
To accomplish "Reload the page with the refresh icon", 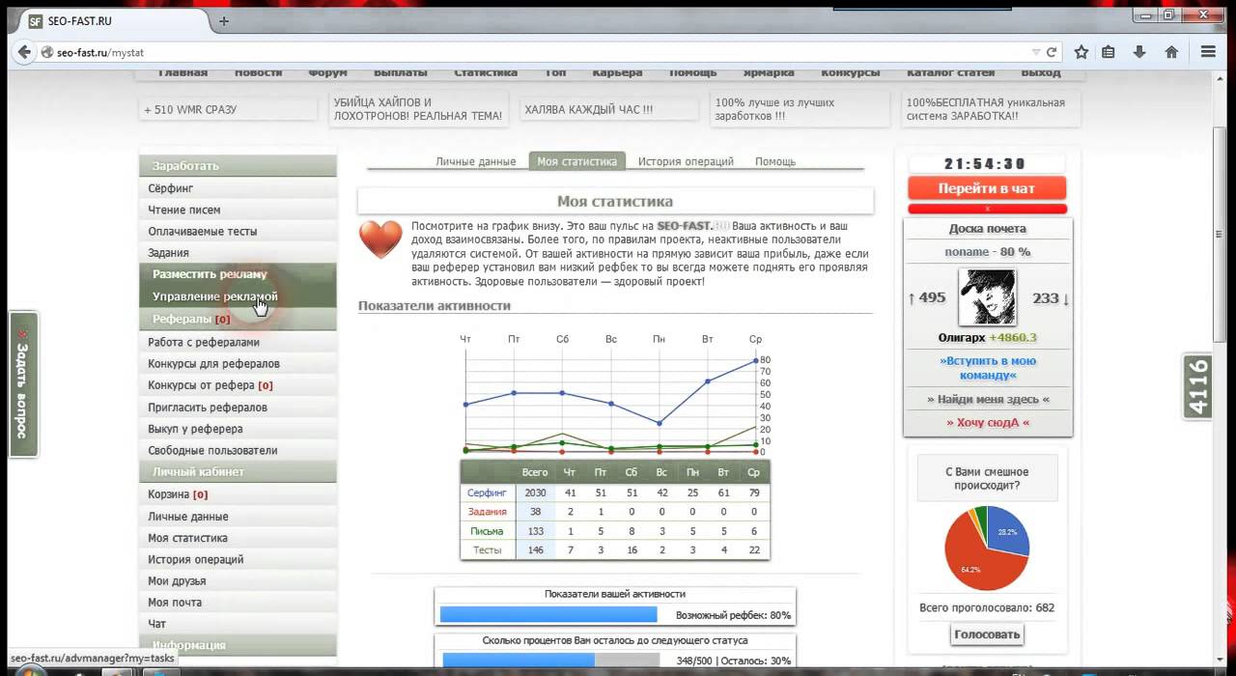I will (x=1052, y=52).
